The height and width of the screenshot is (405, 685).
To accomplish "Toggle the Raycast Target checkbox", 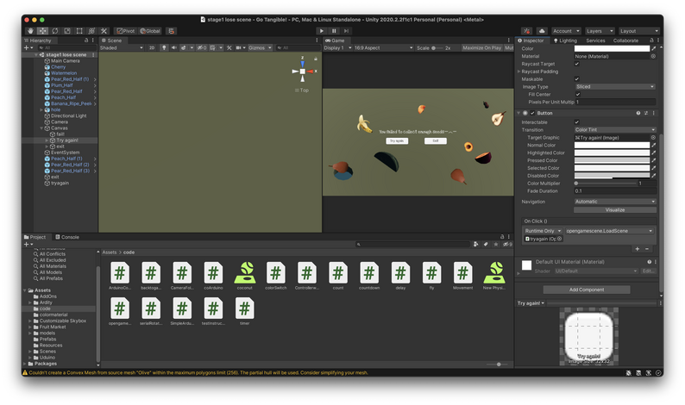I will 577,64.
